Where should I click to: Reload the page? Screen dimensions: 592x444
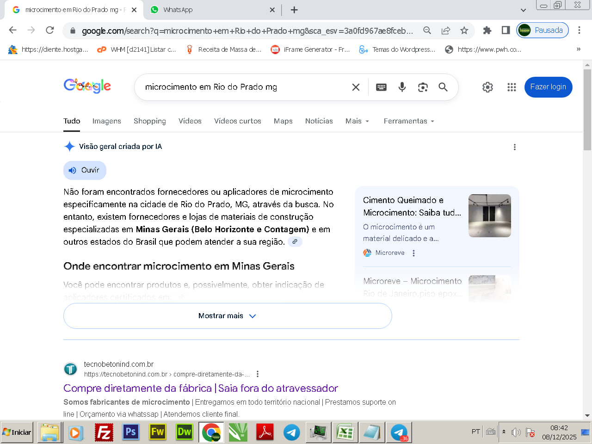coord(50,31)
